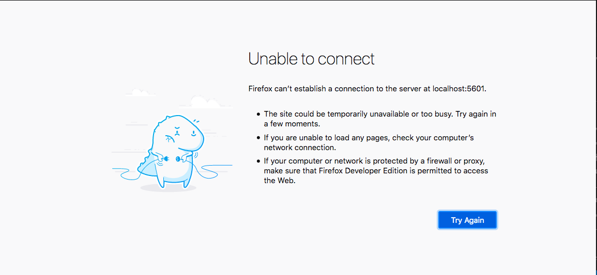Click the "the Web." closing text
Screen dimensions: 597x275
[x=280, y=181]
